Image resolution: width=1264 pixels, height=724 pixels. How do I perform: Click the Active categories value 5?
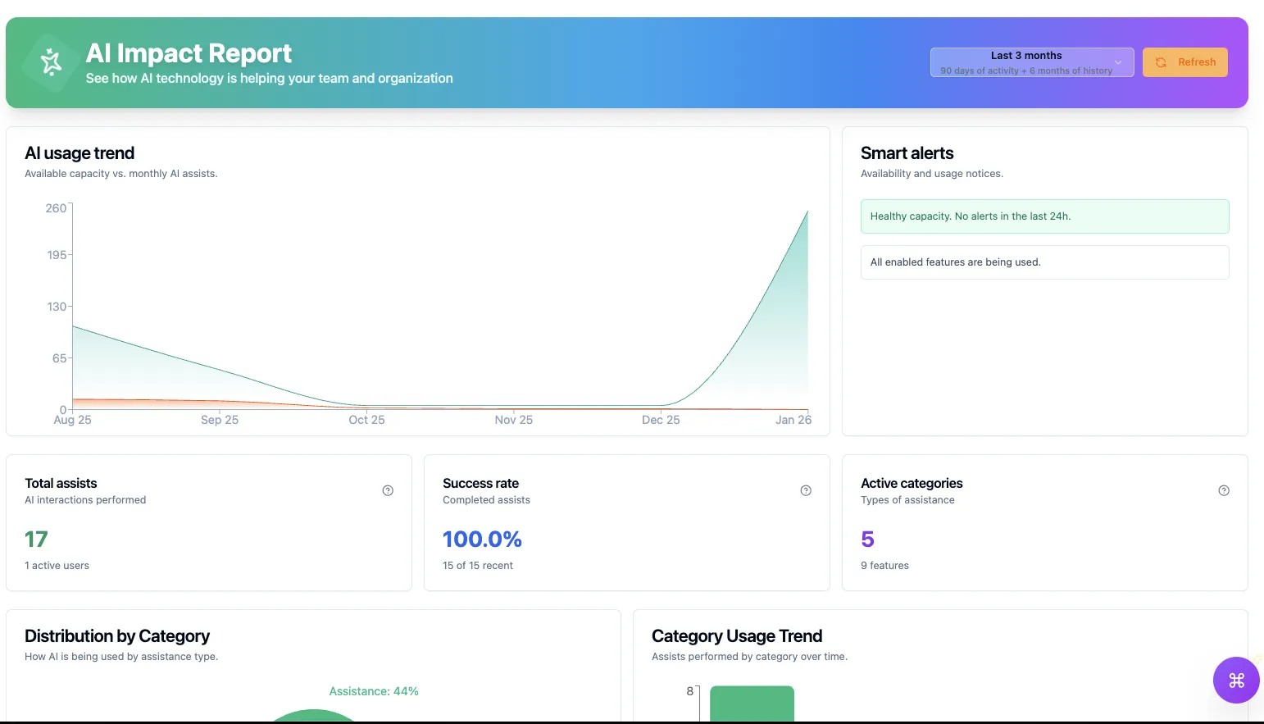[867, 540]
